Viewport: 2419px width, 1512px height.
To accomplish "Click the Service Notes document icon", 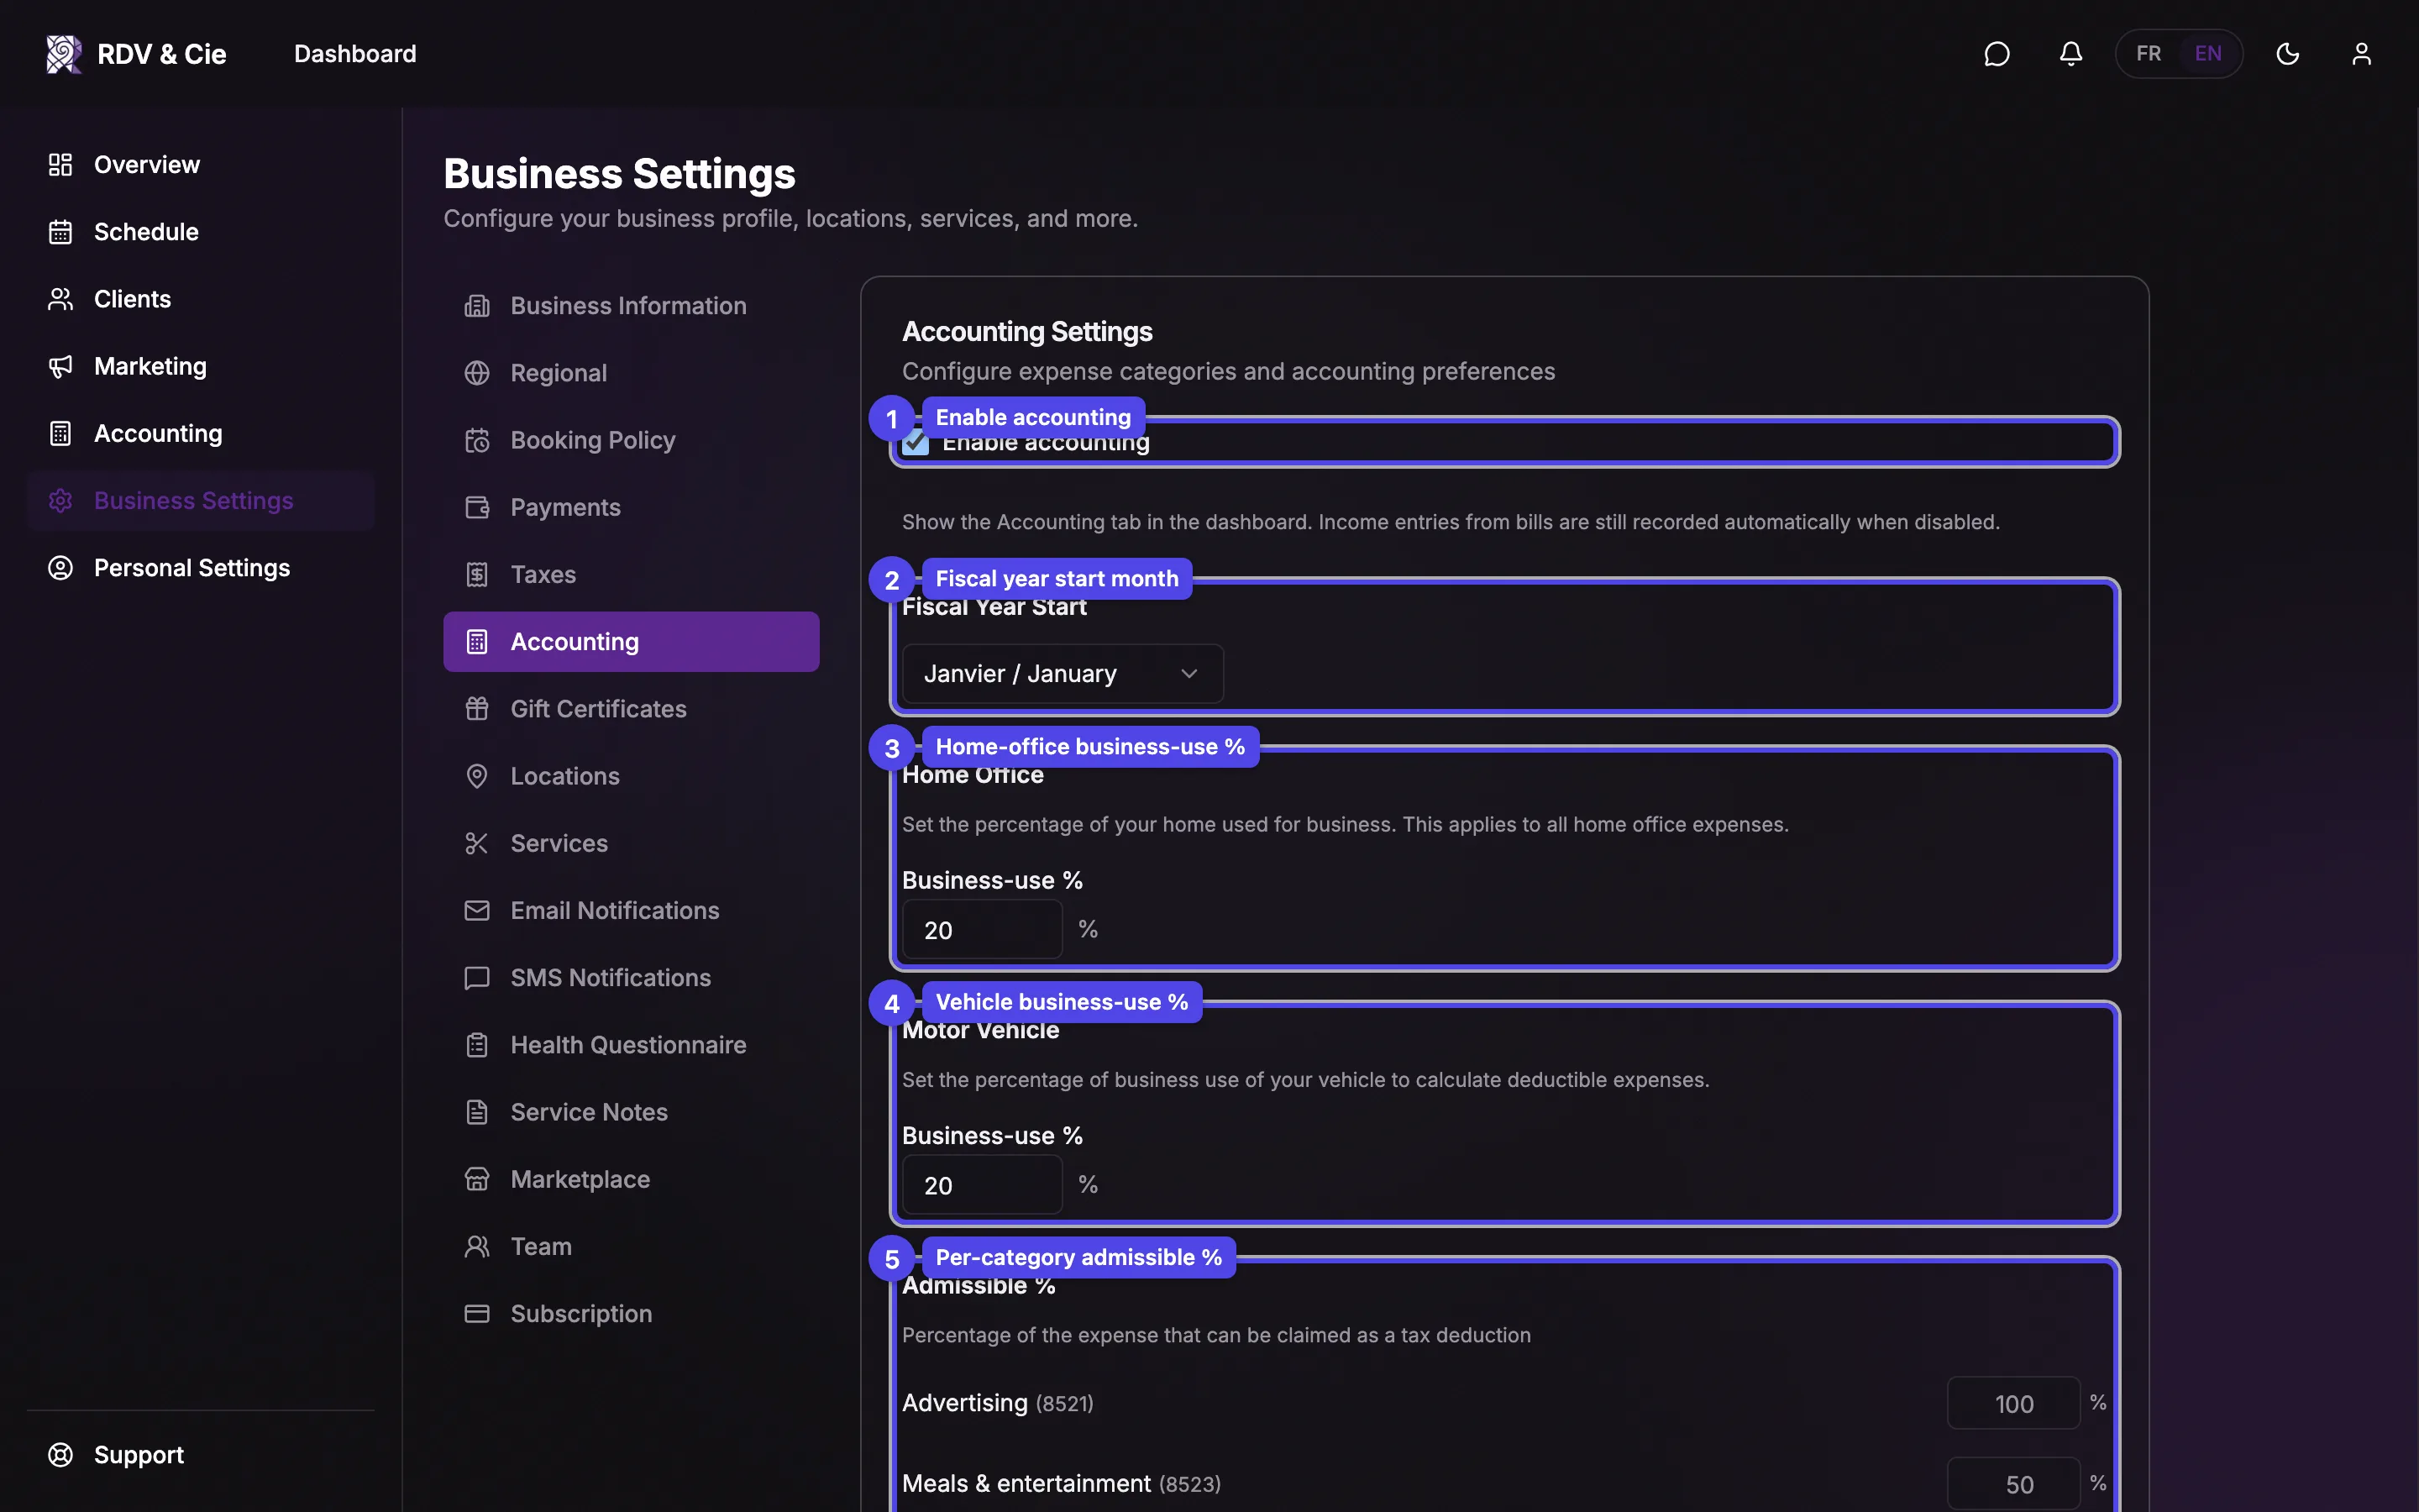I will (477, 1112).
